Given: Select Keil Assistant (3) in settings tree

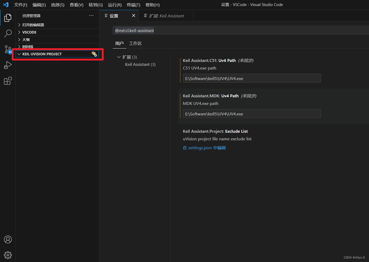Looking at the screenshot, I should coord(140,65).
